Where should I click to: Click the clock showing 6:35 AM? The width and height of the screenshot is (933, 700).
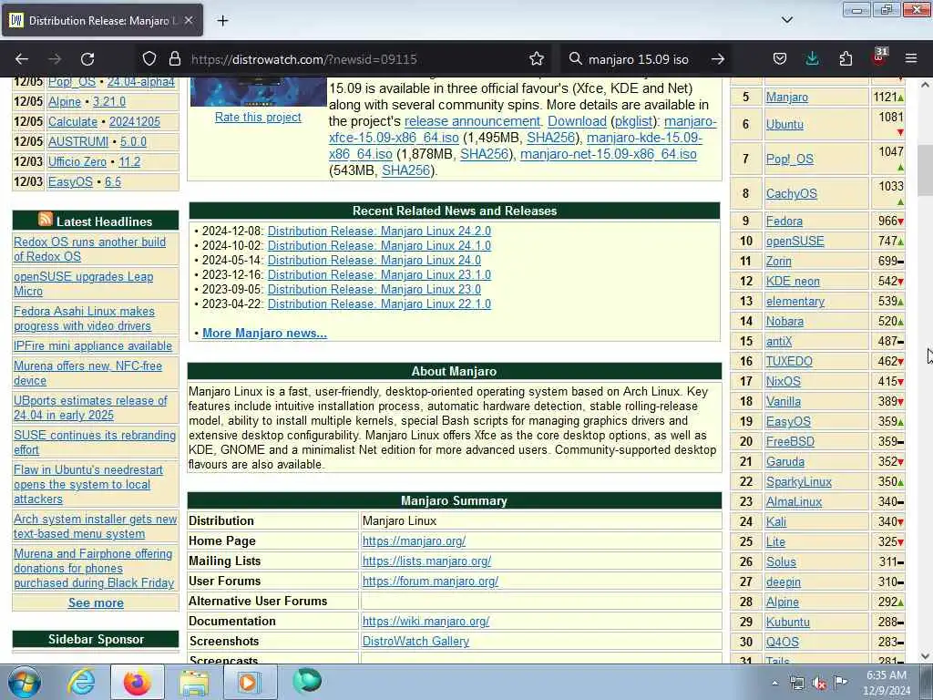[887, 675]
